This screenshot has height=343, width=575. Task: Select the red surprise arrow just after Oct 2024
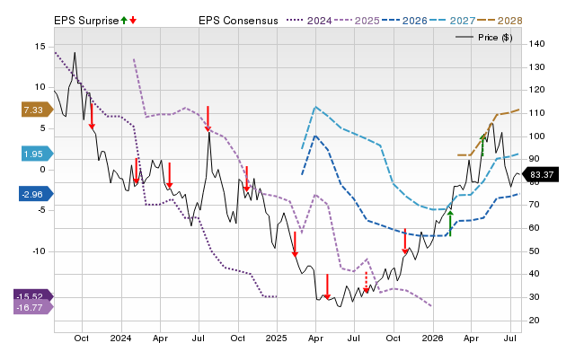pyautogui.click(x=247, y=179)
